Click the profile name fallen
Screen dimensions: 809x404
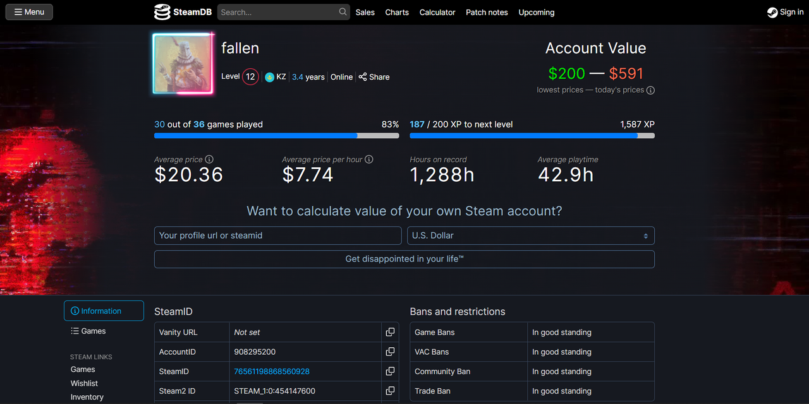click(240, 48)
